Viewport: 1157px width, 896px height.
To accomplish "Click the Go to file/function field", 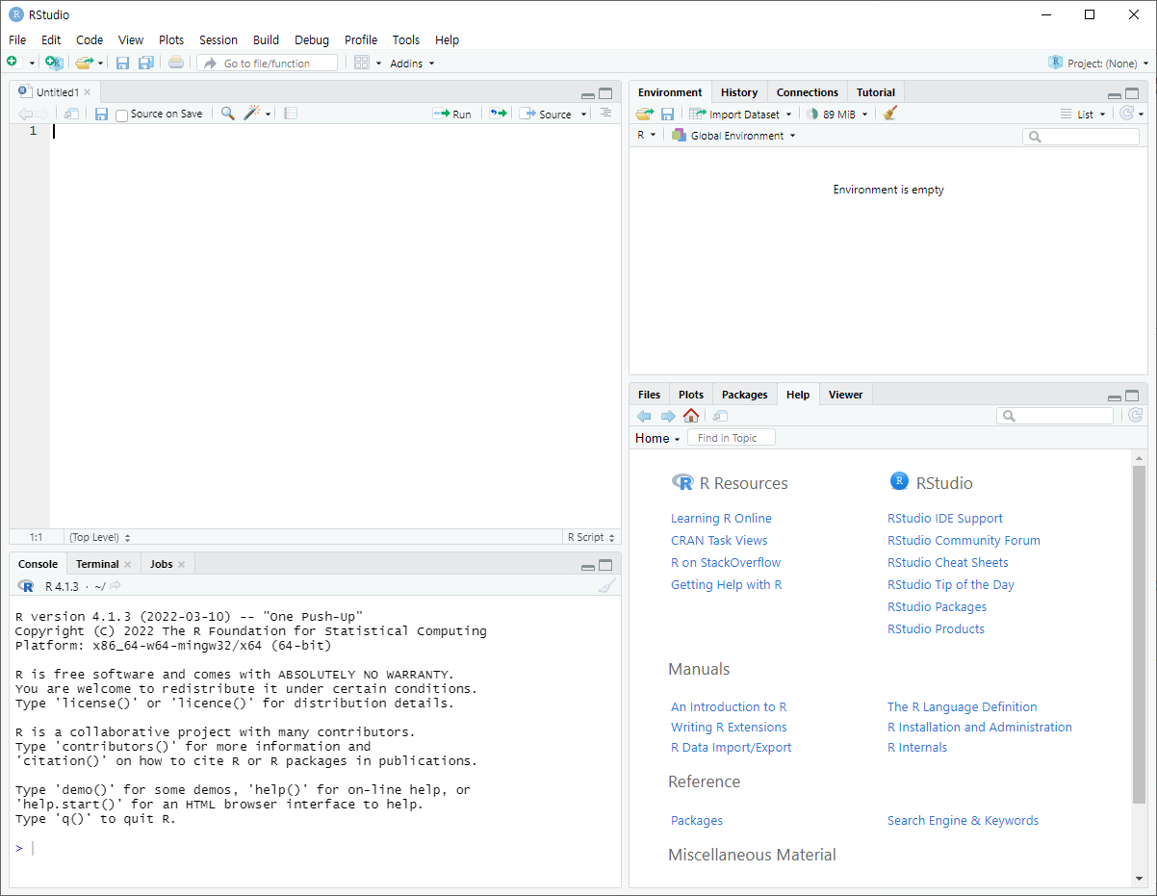I will coord(268,63).
